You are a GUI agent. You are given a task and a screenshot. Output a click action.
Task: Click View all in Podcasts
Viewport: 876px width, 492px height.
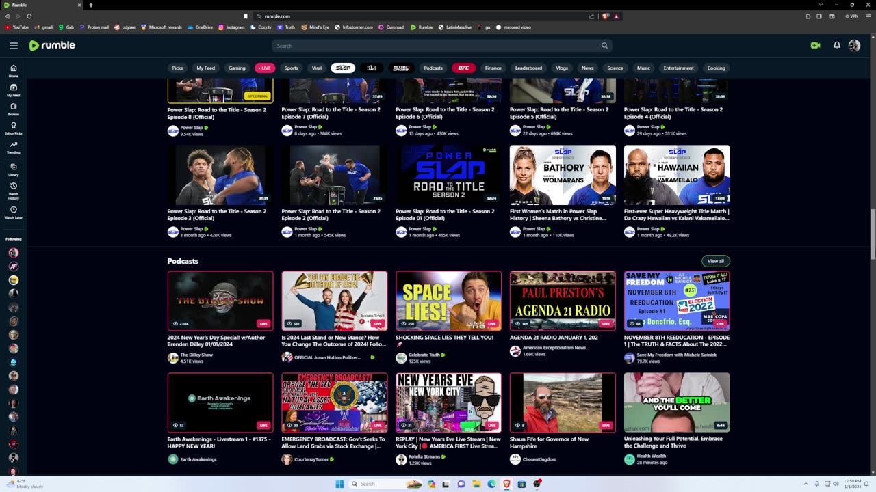(x=716, y=261)
